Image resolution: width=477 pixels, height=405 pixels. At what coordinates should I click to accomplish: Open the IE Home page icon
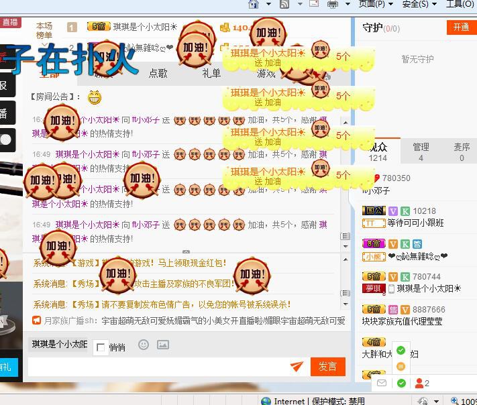tap(254, 3)
